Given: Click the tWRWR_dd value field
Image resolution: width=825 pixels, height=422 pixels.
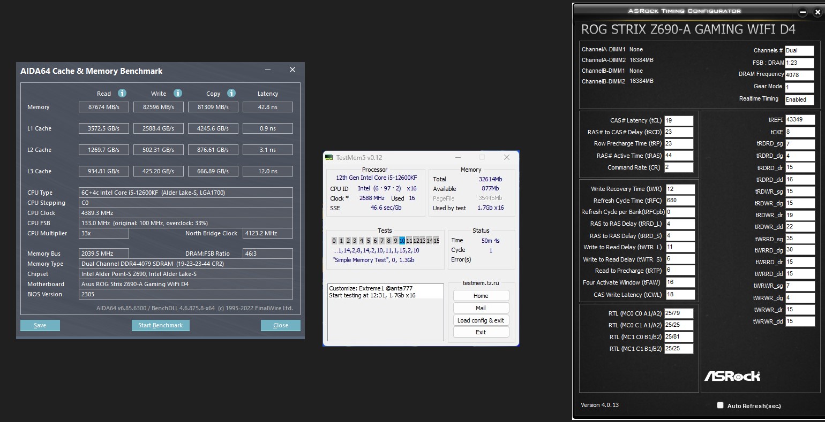Looking at the screenshot, I should point(800,321).
